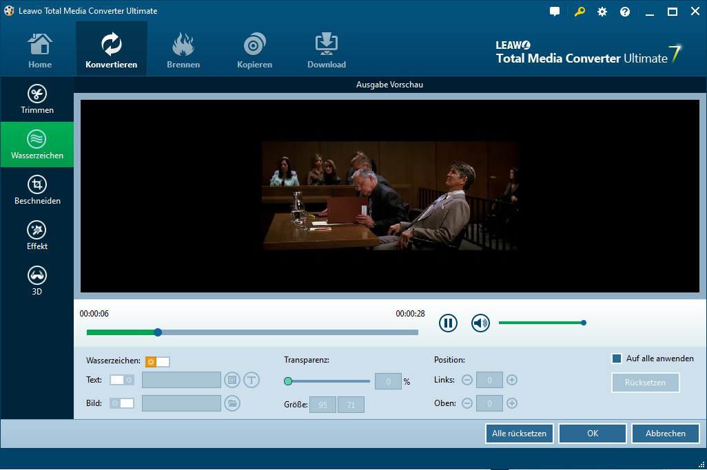Click the Bild path input field
Screen dimensions: 707x470
(181, 403)
